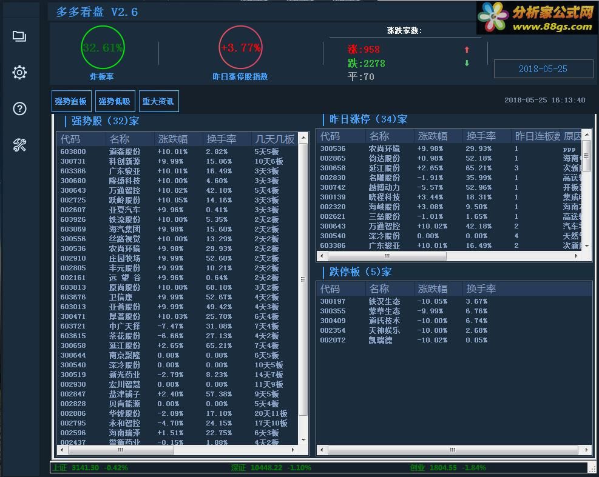This screenshot has height=477, width=599.
Task: Click the +3.77% 昨日涨停股指数 circle
Action: point(241,48)
